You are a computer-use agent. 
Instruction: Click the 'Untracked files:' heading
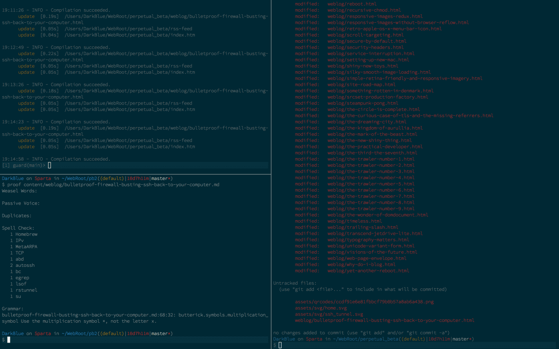pyautogui.click(x=295, y=283)
